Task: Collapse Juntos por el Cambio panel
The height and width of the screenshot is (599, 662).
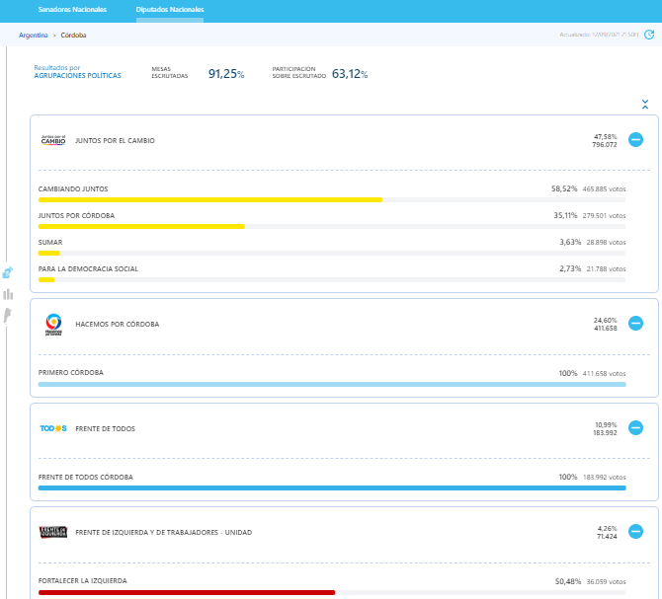Action: pos(635,140)
